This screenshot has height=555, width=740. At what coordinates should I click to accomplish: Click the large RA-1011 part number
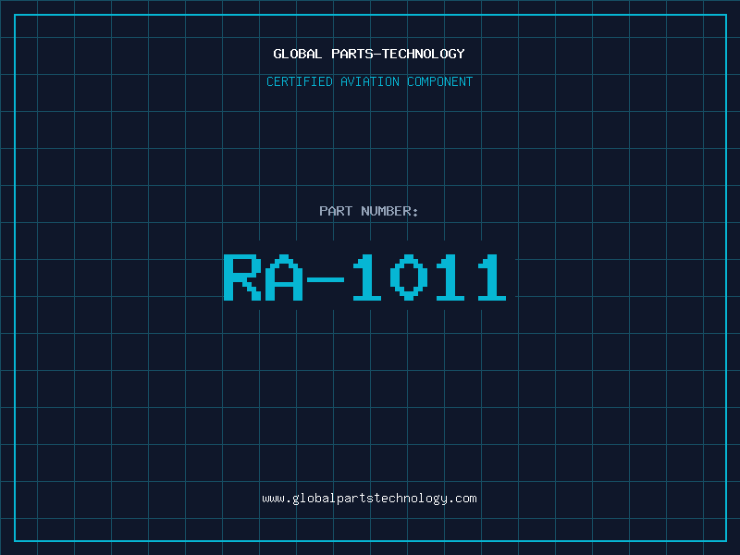[365, 277]
